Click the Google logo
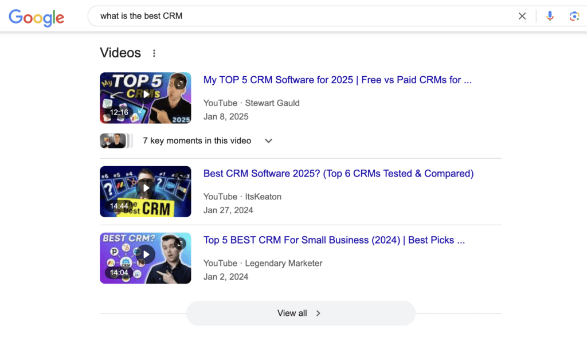The height and width of the screenshot is (337, 587). click(36, 17)
